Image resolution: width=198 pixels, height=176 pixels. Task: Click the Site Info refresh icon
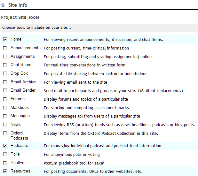[3, 5]
